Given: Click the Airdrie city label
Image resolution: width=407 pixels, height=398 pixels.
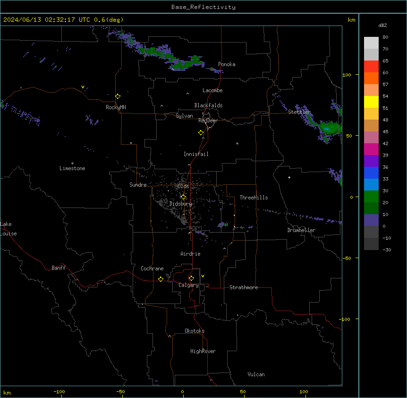Looking at the screenshot, I should (190, 254).
